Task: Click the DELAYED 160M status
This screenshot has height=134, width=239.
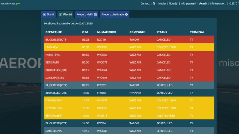Action: 166,108
